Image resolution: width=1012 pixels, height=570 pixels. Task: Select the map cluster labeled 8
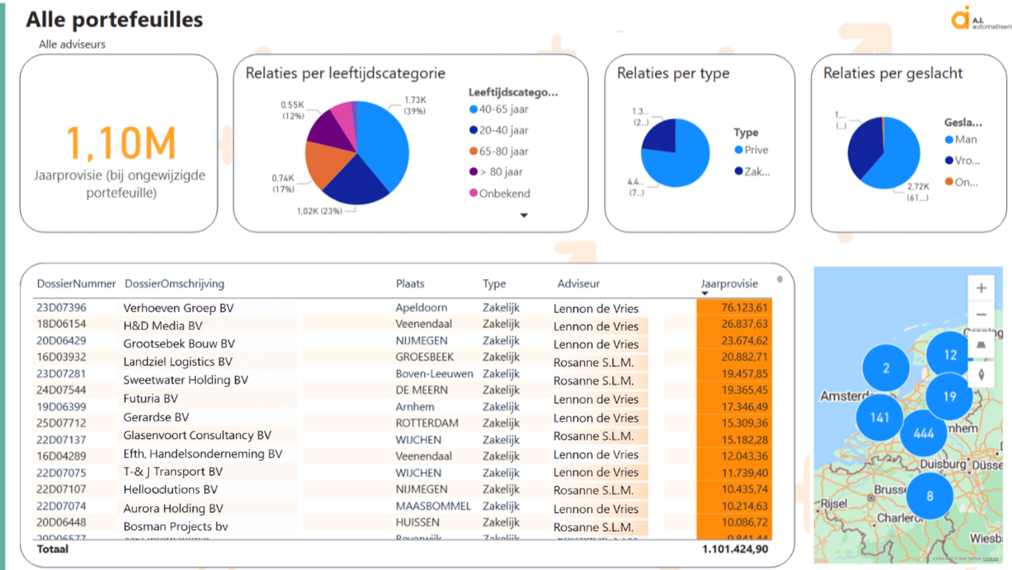(930, 496)
